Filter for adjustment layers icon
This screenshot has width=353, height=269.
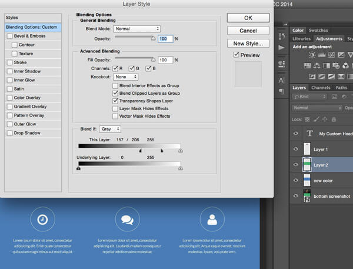(x=344, y=97)
